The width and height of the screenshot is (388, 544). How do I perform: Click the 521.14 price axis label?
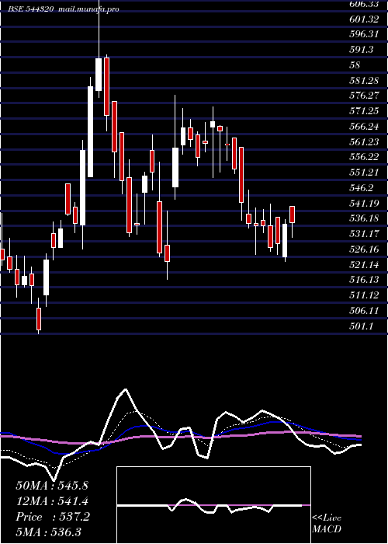coord(363,265)
